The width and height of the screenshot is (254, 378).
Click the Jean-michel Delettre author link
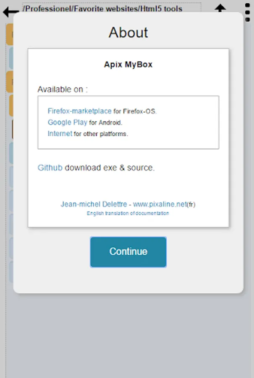click(x=93, y=205)
